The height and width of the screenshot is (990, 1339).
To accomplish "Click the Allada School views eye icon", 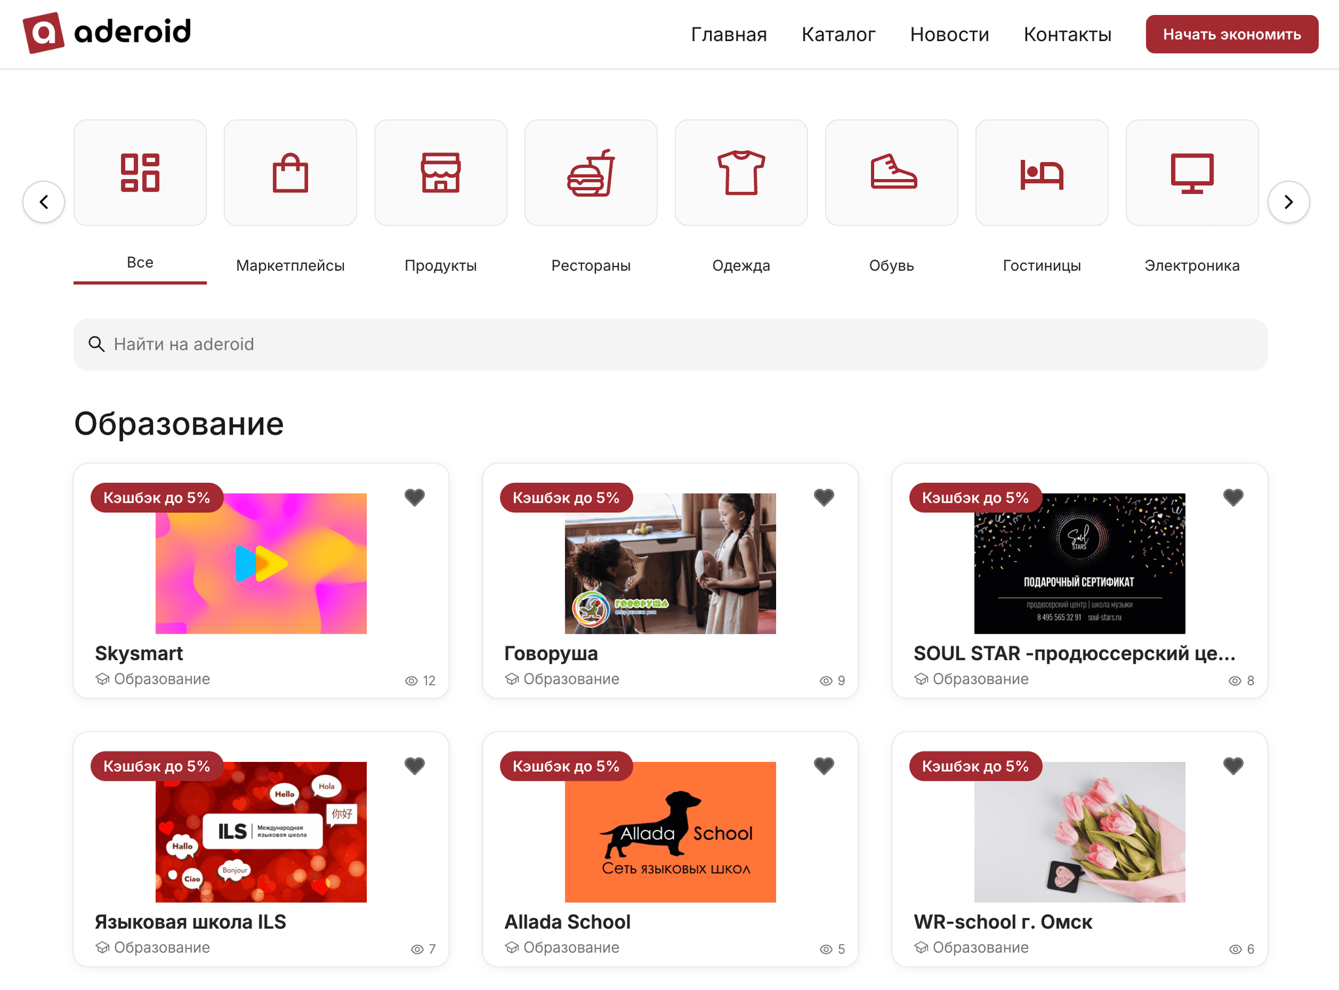I will (x=826, y=949).
